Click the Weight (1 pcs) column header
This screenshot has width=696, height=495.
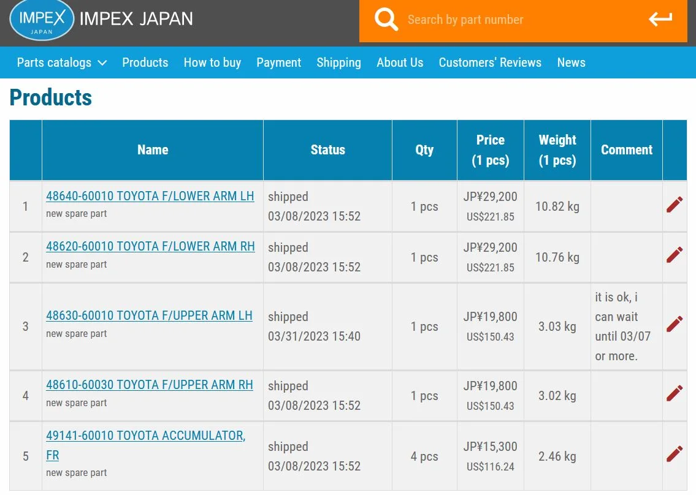(x=557, y=150)
